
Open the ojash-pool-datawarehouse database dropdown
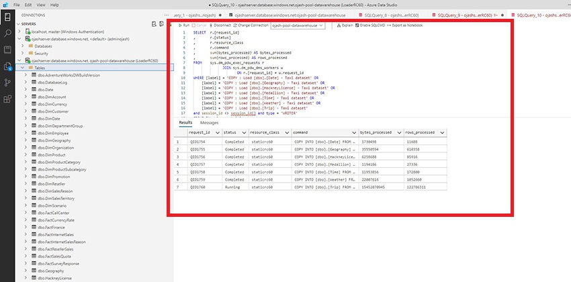(298, 26)
